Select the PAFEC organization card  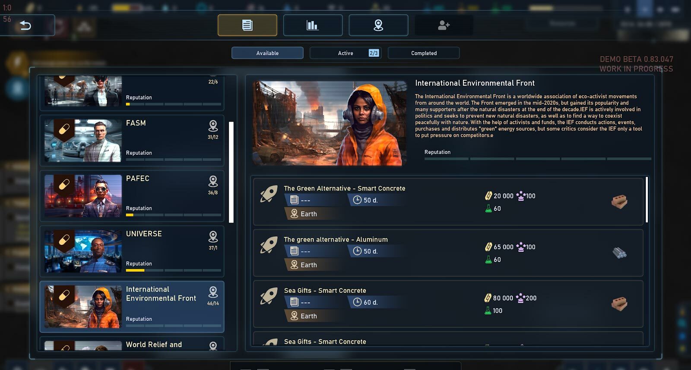(132, 196)
